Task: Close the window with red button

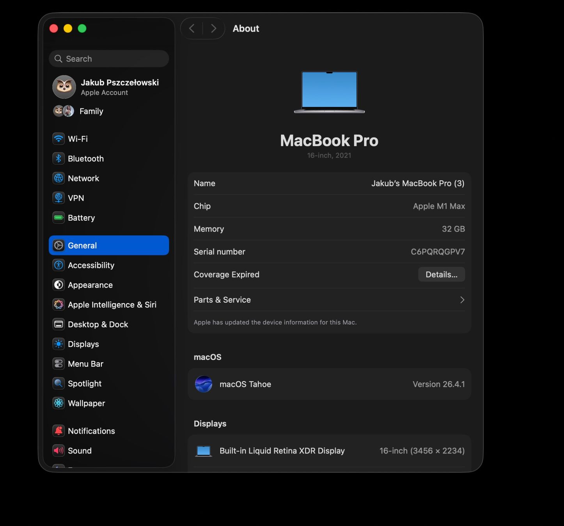Action: [54, 28]
